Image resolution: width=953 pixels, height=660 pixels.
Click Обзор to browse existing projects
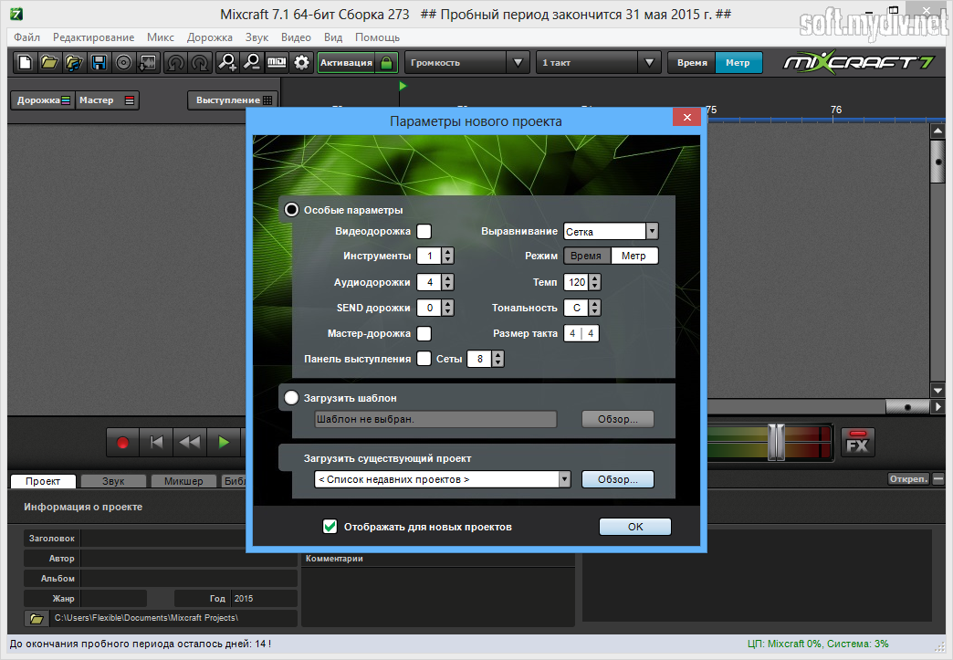coord(617,479)
